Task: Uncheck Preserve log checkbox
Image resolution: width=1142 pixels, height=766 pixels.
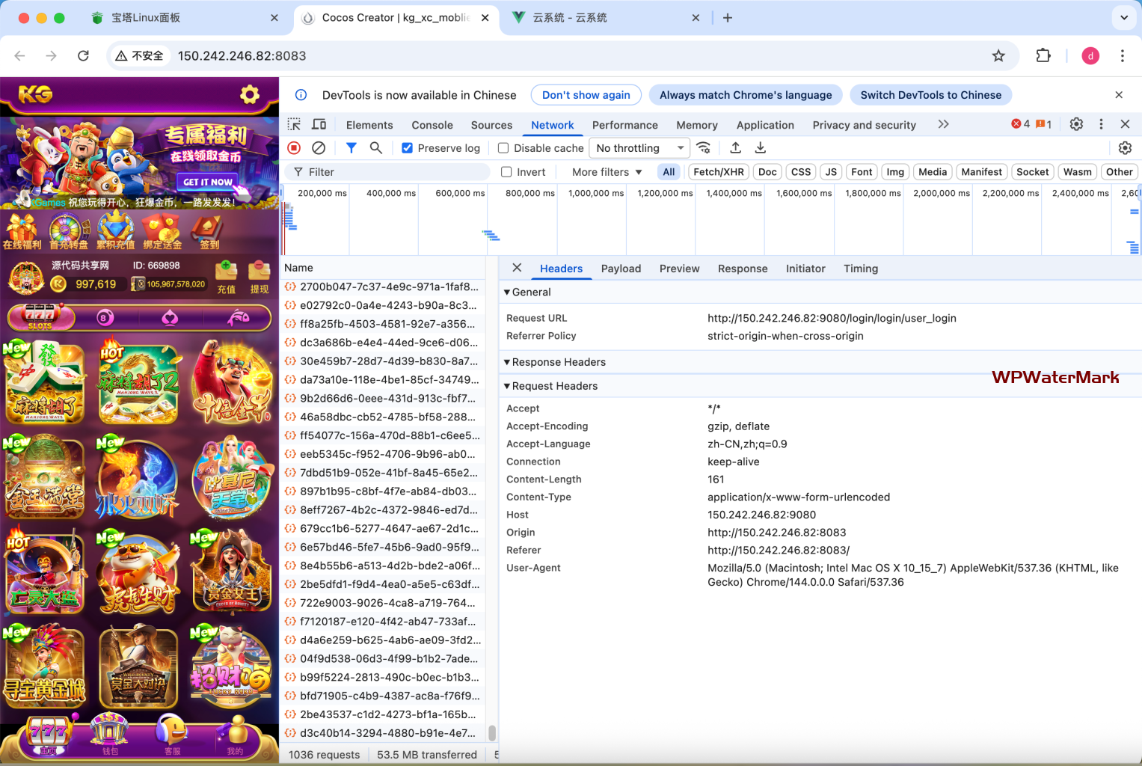Action: click(x=408, y=148)
